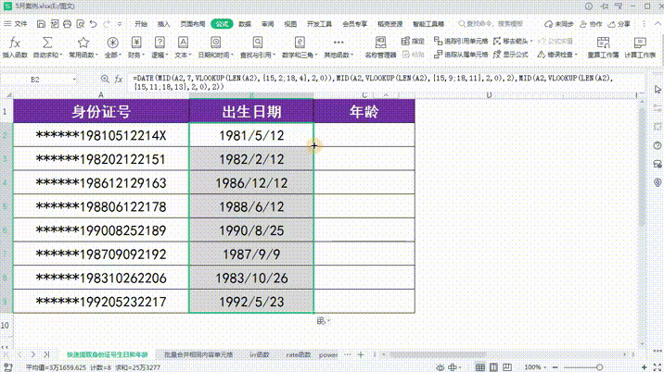This screenshot has height=372, width=664.
Task: Add a new sheet with plus button
Action: tap(361, 354)
